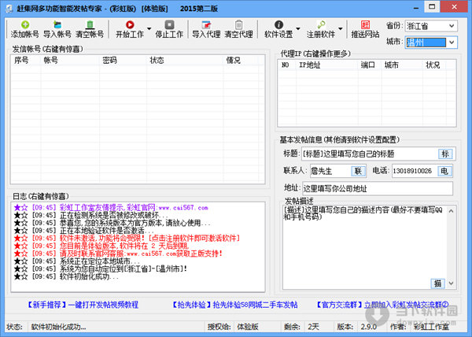Click the 添加帐号 add account icon

(x=25, y=25)
